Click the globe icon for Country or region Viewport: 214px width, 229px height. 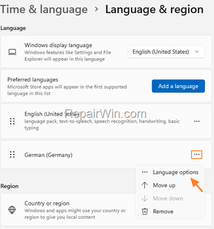[x=12, y=210]
